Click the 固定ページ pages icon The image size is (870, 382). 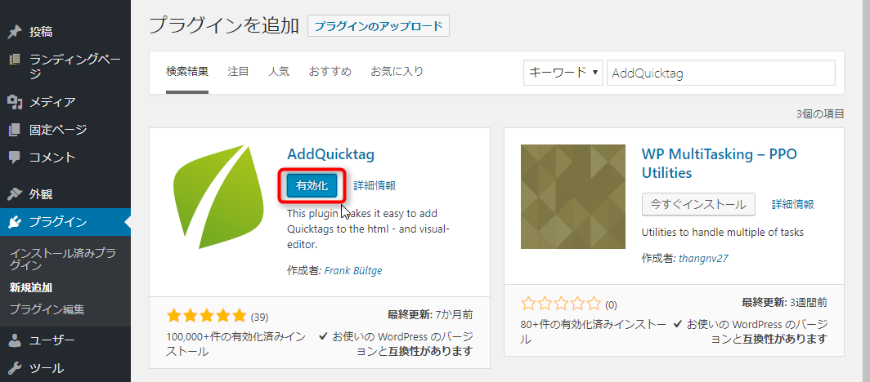click(15, 130)
